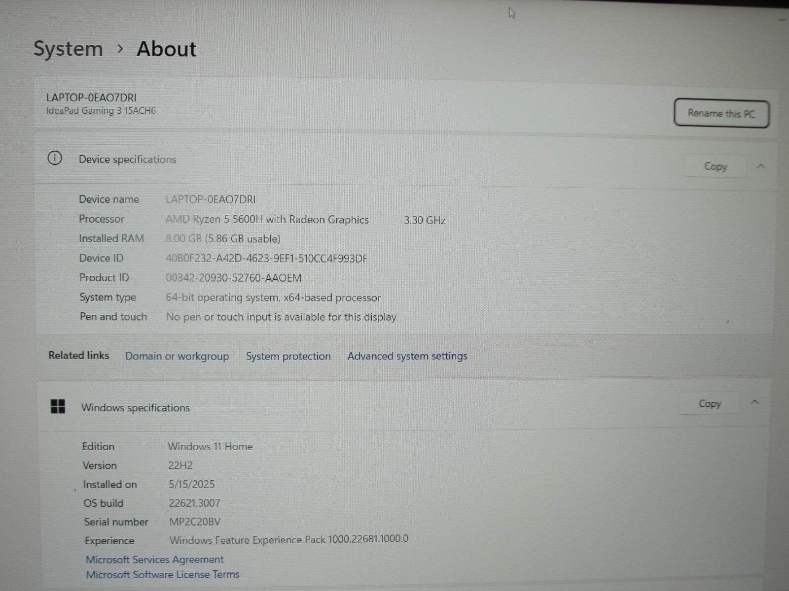The width and height of the screenshot is (789, 591).
Task: Click the info icon beside Device specifications
Action: pos(55,159)
